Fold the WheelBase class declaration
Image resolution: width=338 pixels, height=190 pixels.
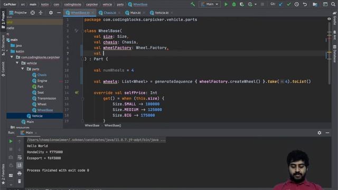(82, 31)
